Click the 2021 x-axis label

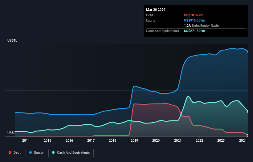click(178, 140)
